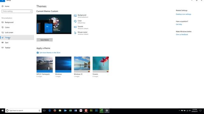Viewport: 204px width, 114px height.
Task: Click the Cortana 'Type here to search' box
Action: [23, 111]
